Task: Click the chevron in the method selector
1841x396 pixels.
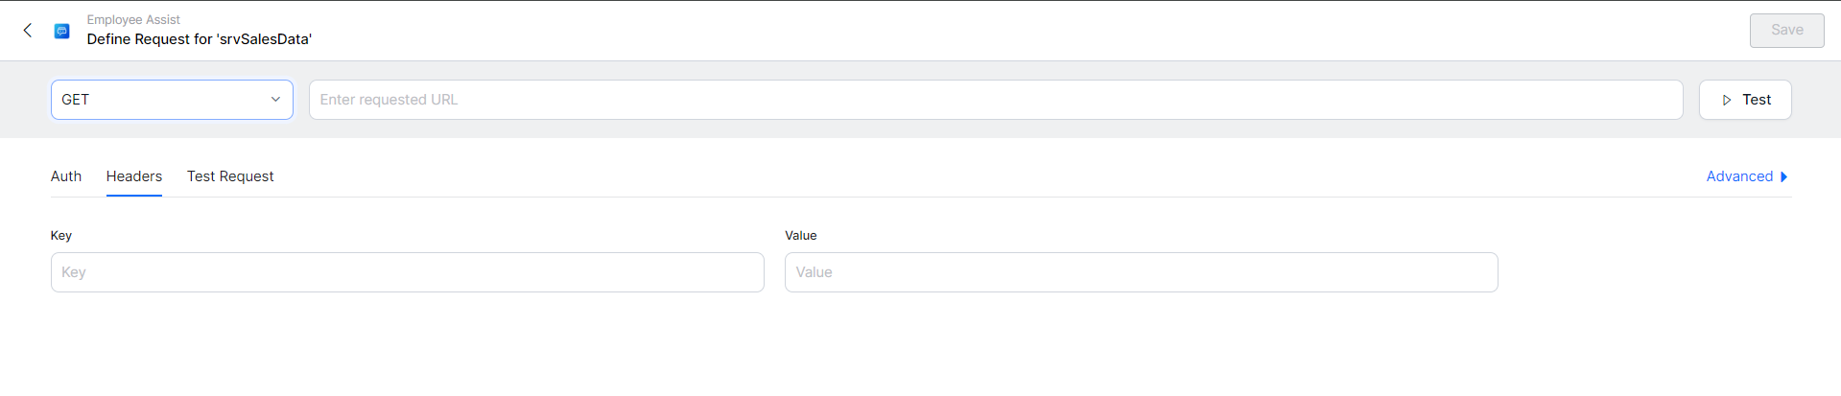Action: 275,100
